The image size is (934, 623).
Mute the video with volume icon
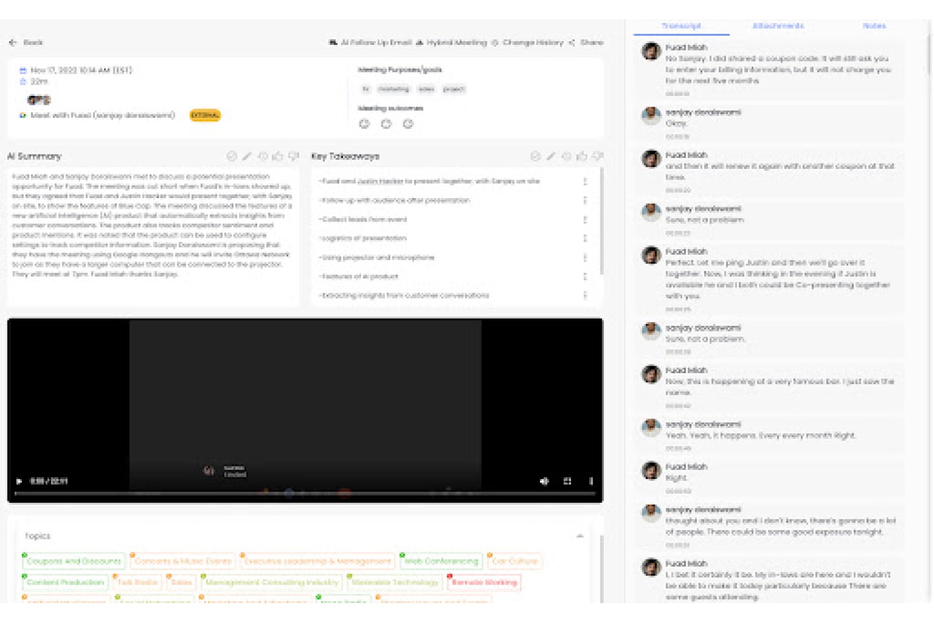coord(544,481)
